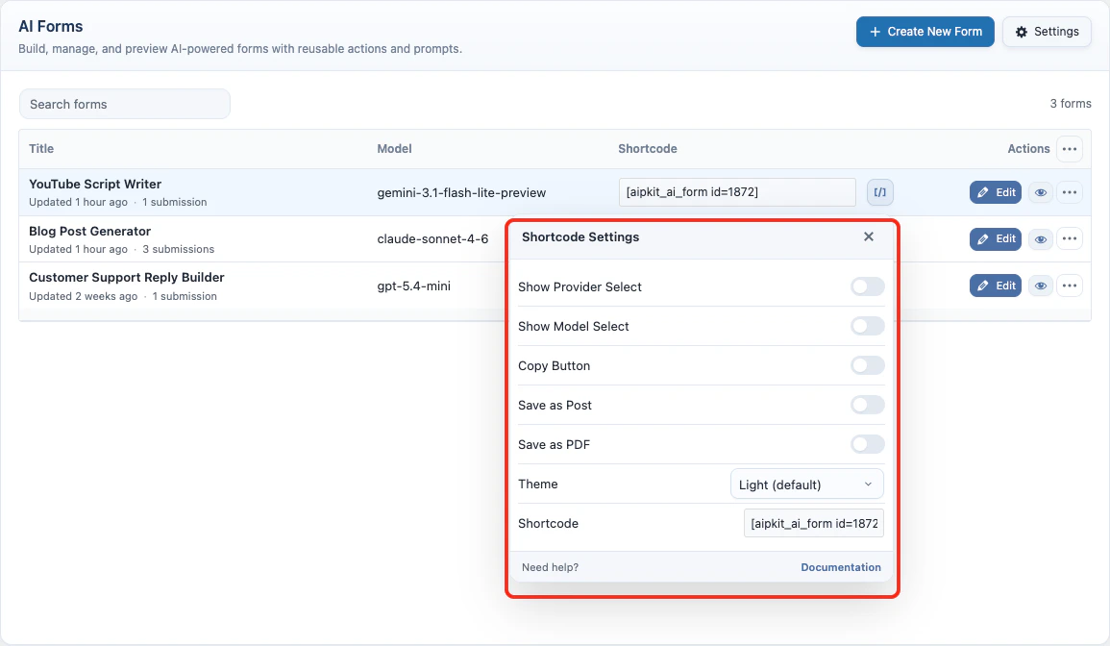Screen dimensions: 1110x646
Task: Enable Save as Post
Action: coord(867,405)
